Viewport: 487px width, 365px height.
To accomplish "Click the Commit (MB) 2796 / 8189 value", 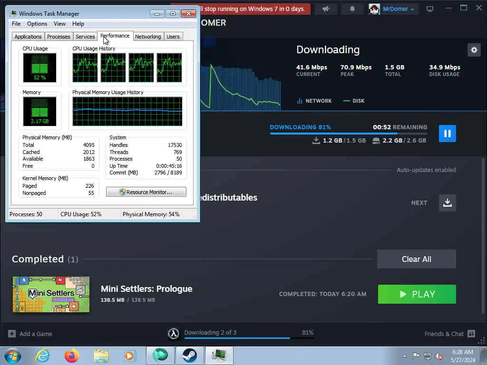I will coord(168,173).
